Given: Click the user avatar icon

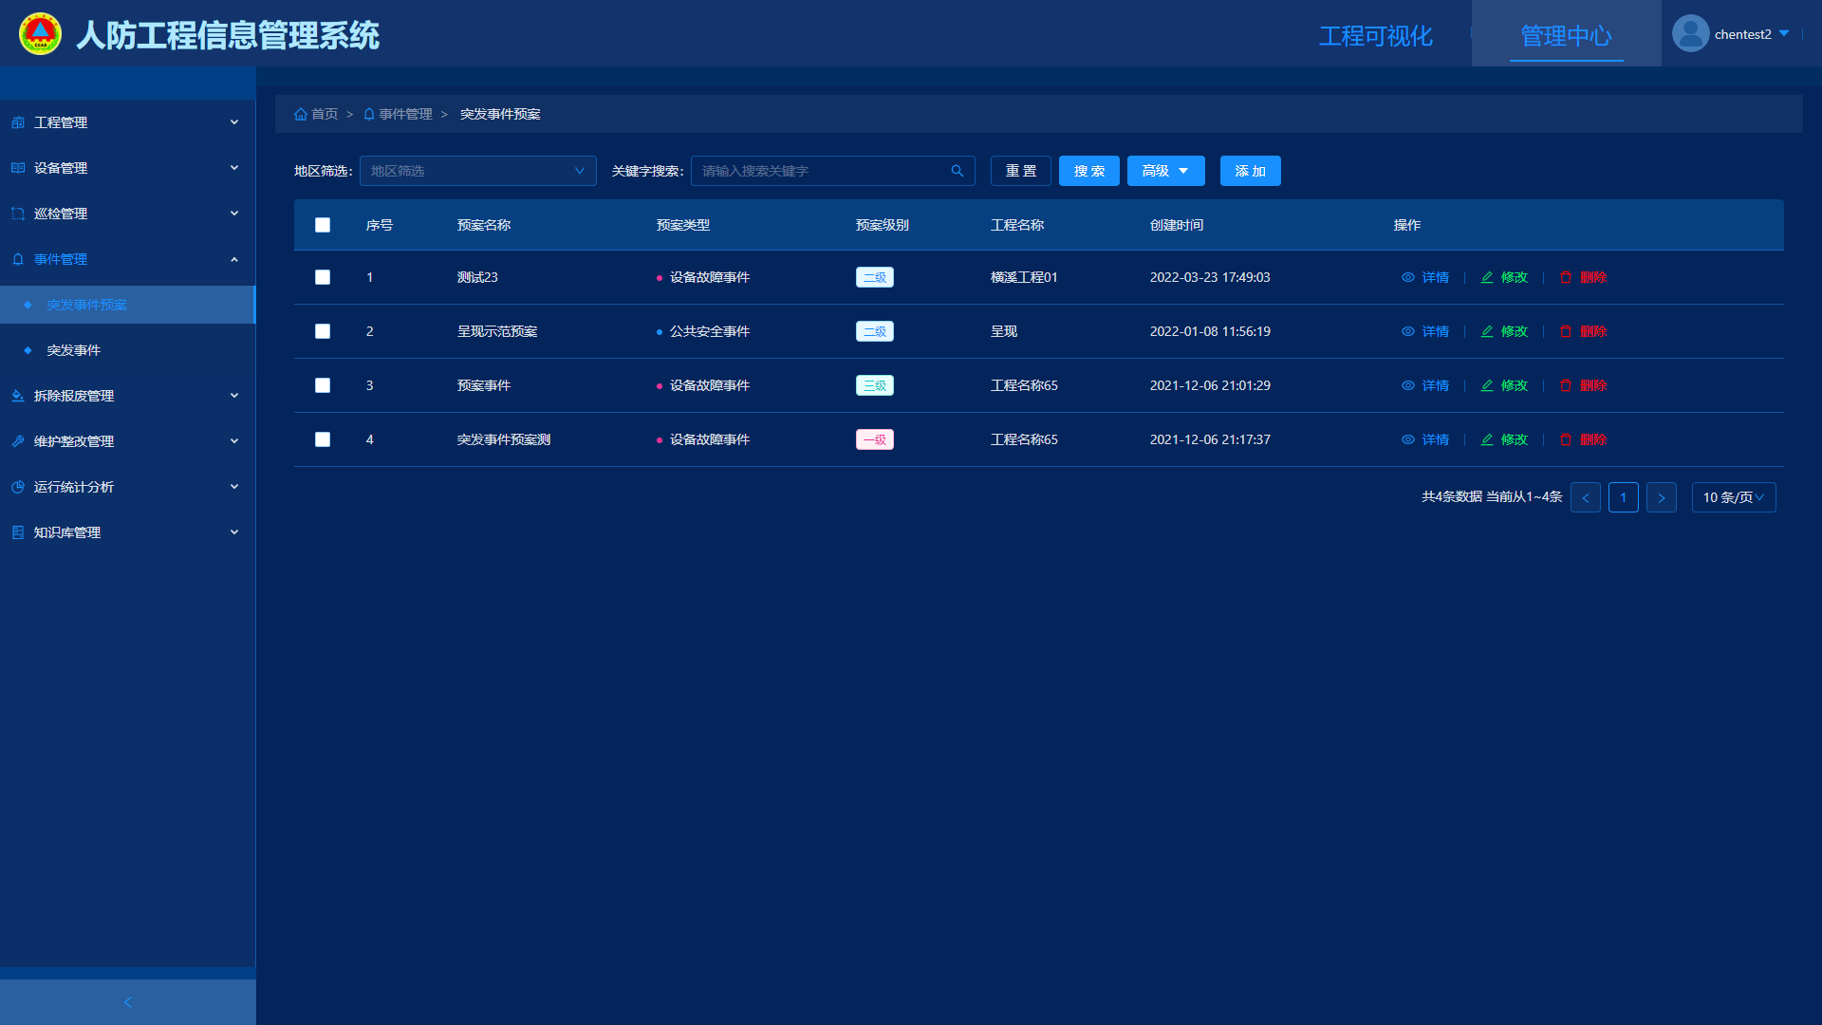Looking at the screenshot, I should [1690, 34].
